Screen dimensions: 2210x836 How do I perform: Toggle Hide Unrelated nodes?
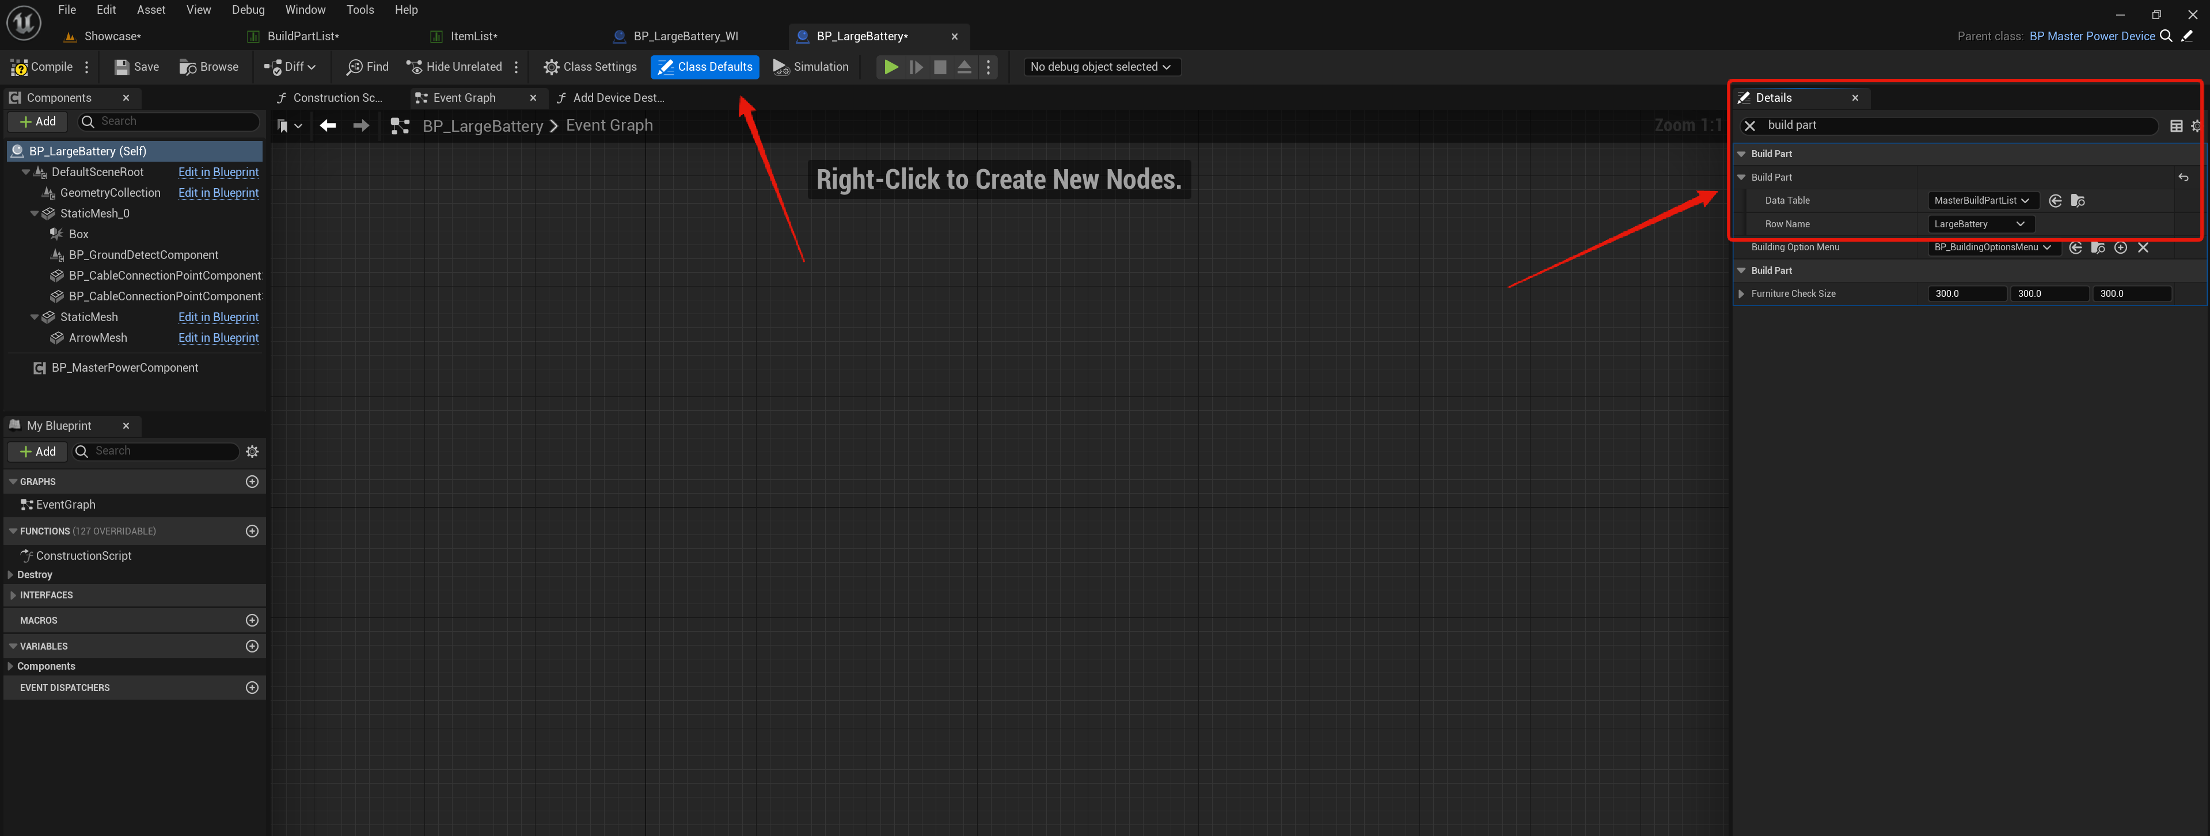coord(454,67)
